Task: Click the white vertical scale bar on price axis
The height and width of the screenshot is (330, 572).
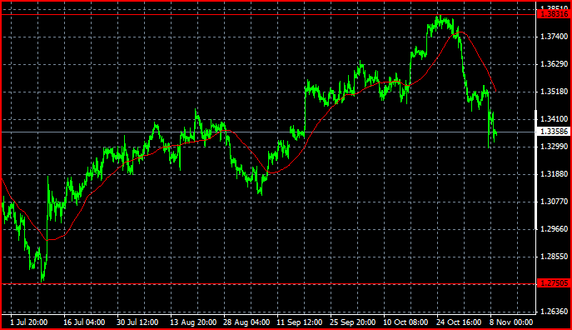Action: coord(536,169)
